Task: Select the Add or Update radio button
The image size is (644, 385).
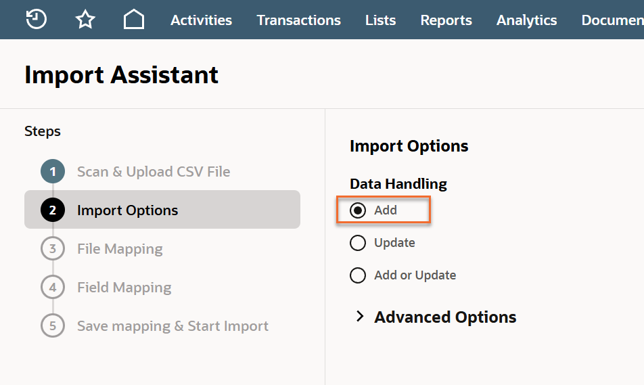Action: point(358,275)
